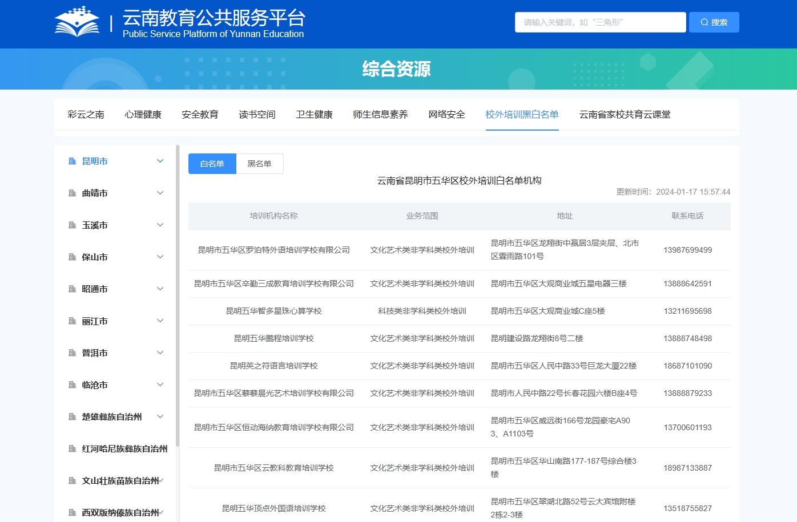Click the Yunnan Education platform logo
Viewport: 797px width, 522px height.
tap(77, 23)
